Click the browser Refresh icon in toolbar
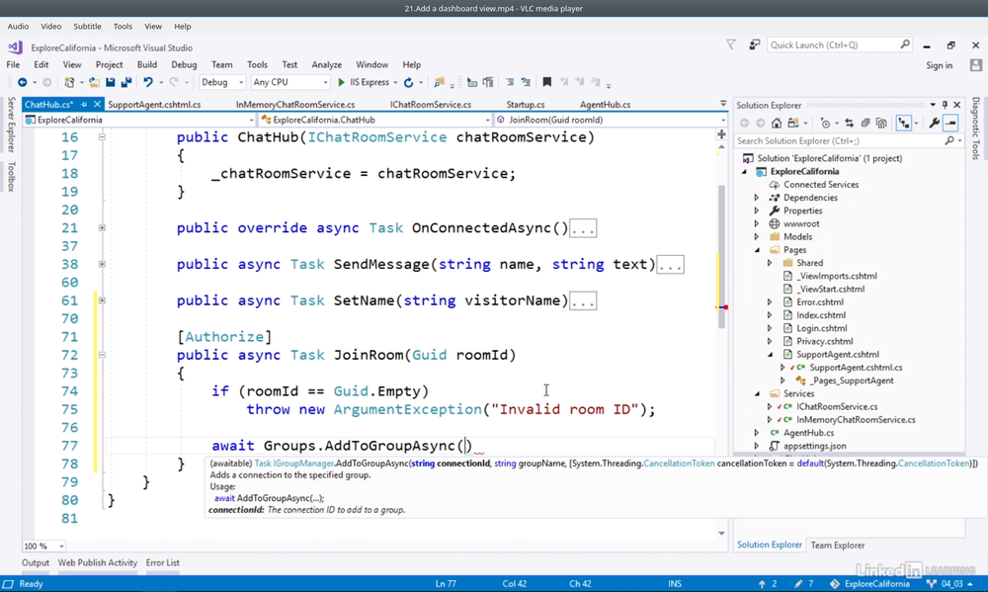Screen dimensions: 988x592 408,83
